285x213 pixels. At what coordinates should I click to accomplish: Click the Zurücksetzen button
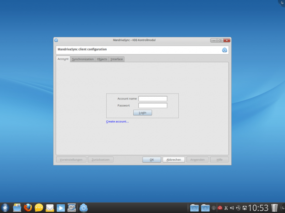pyautogui.click(x=101, y=159)
